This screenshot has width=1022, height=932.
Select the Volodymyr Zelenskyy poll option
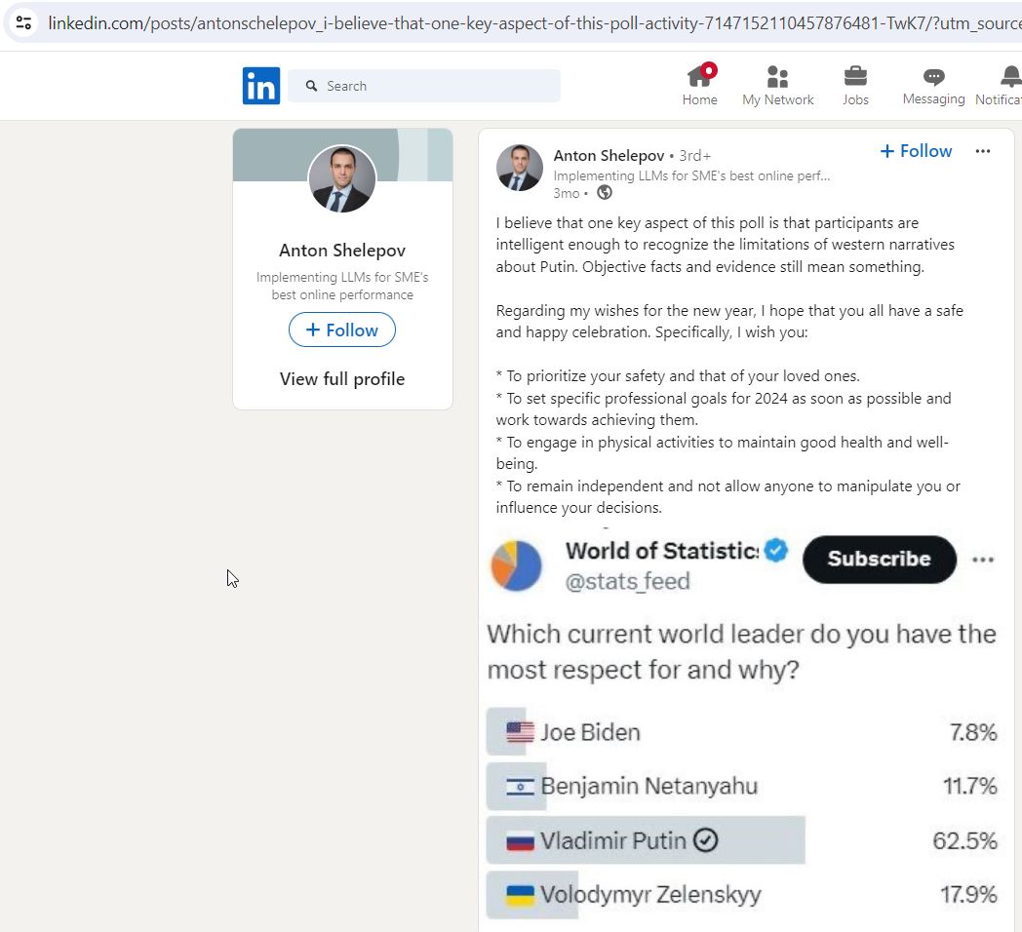pyautogui.click(x=742, y=894)
